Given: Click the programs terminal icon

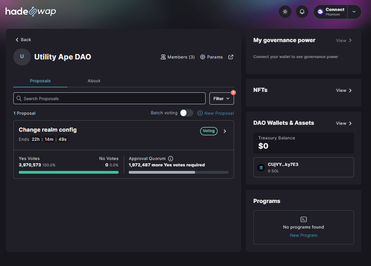Looking at the screenshot, I should click(304, 219).
